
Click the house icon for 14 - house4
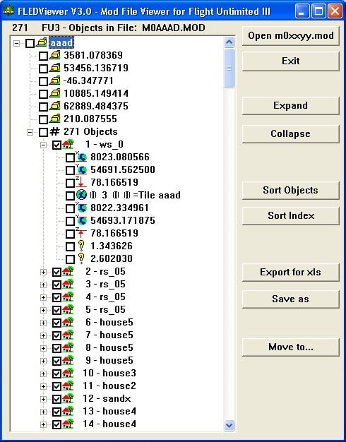(68, 424)
